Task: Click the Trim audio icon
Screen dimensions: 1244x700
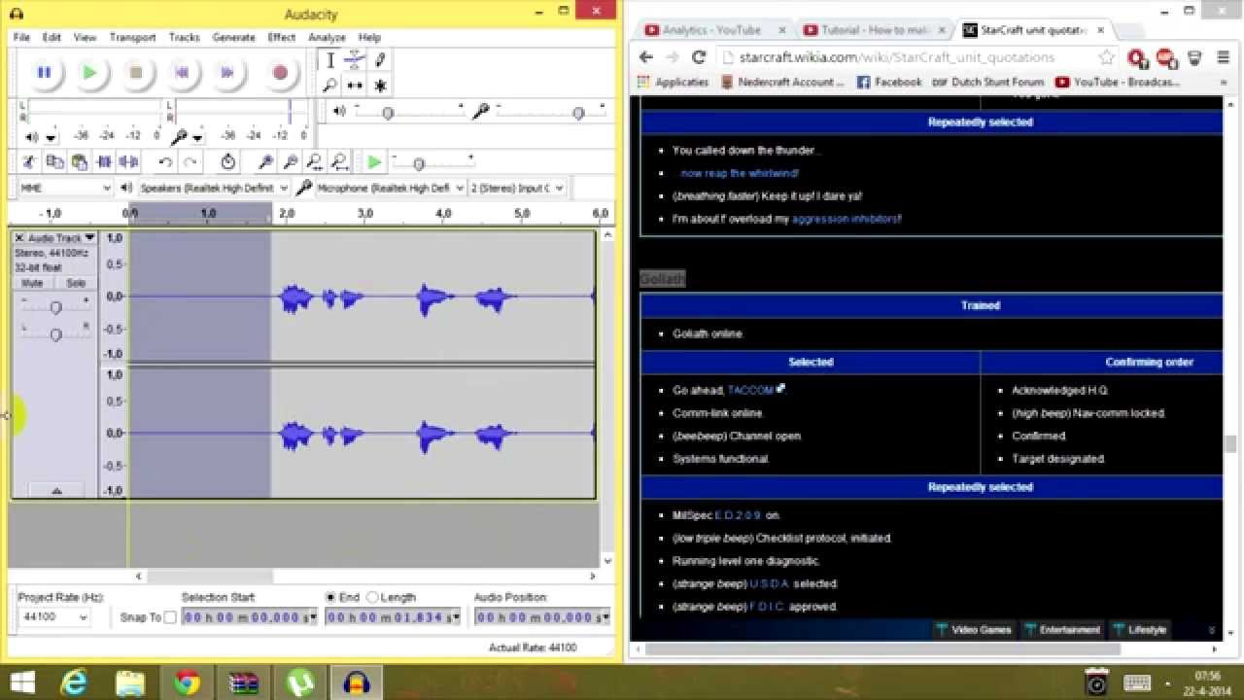Action: click(x=104, y=162)
